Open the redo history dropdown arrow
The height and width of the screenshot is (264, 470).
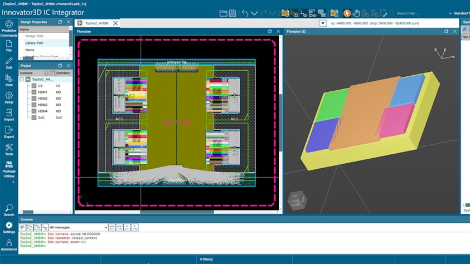(273, 13)
